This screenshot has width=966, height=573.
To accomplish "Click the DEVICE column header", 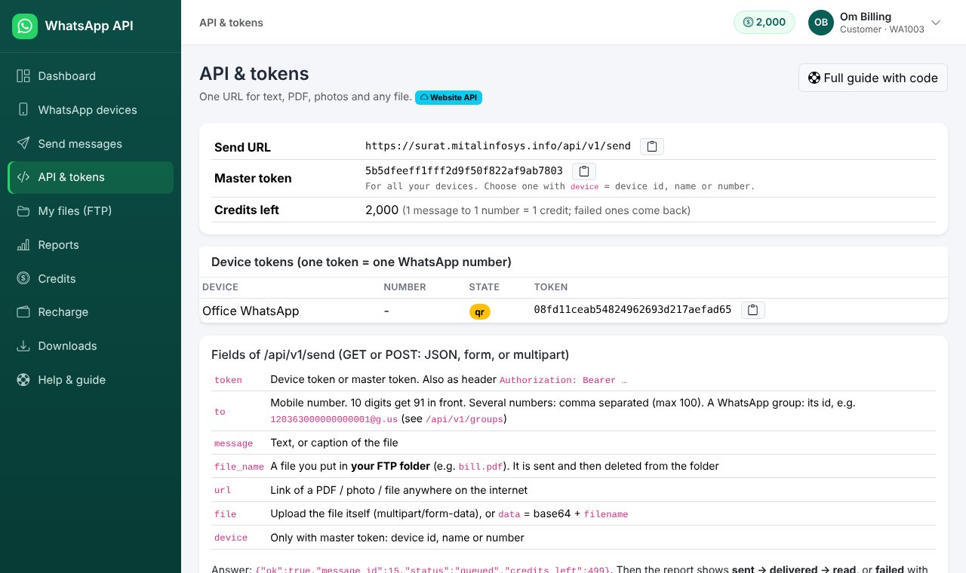I will pos(220,287).
